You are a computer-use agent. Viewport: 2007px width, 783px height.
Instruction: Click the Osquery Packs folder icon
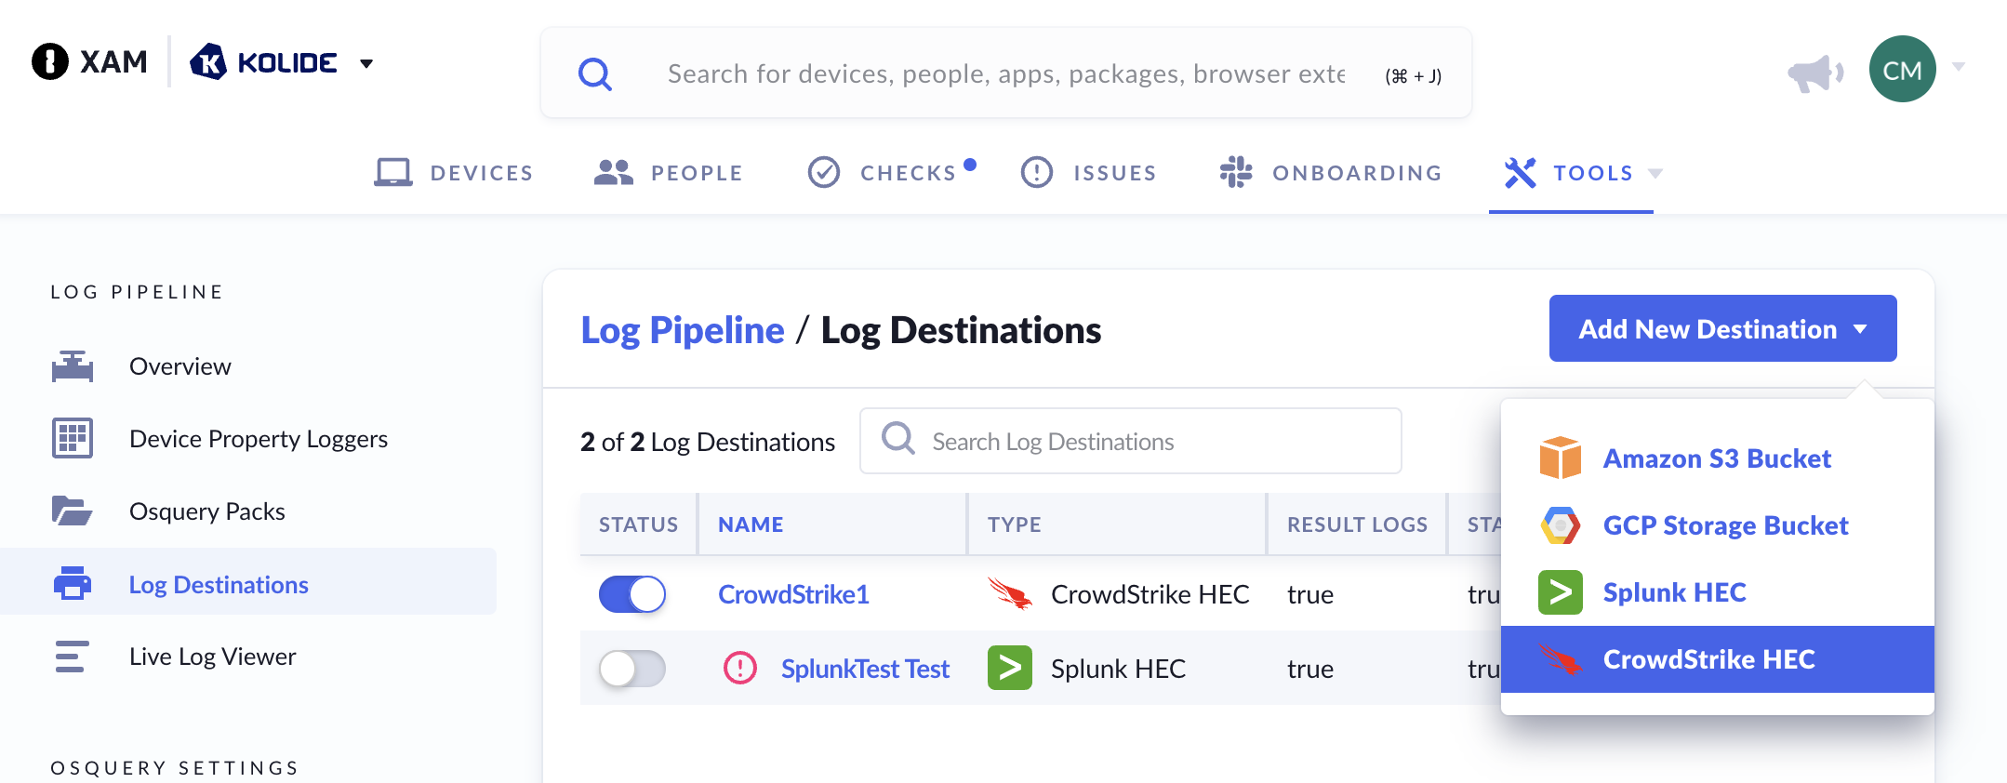73,511
